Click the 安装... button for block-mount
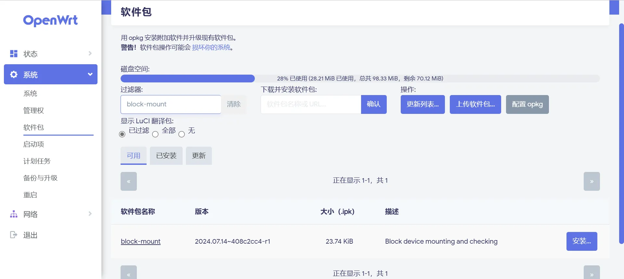This screenshot has height=279, width=624. 582,241
